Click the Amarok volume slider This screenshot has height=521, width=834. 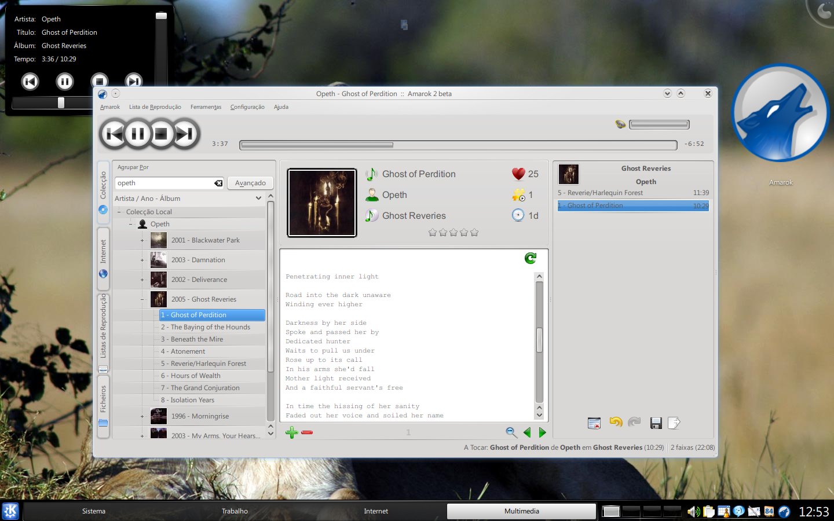click(659, 124)
